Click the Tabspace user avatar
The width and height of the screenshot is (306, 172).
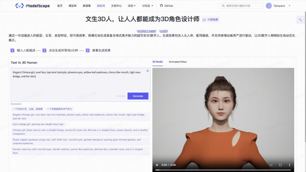click(x=269, y=6)
